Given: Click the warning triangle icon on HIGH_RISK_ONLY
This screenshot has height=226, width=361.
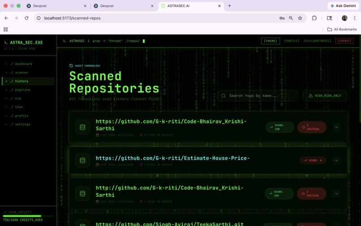Looking at the screenshot, I should coord(310,96).
